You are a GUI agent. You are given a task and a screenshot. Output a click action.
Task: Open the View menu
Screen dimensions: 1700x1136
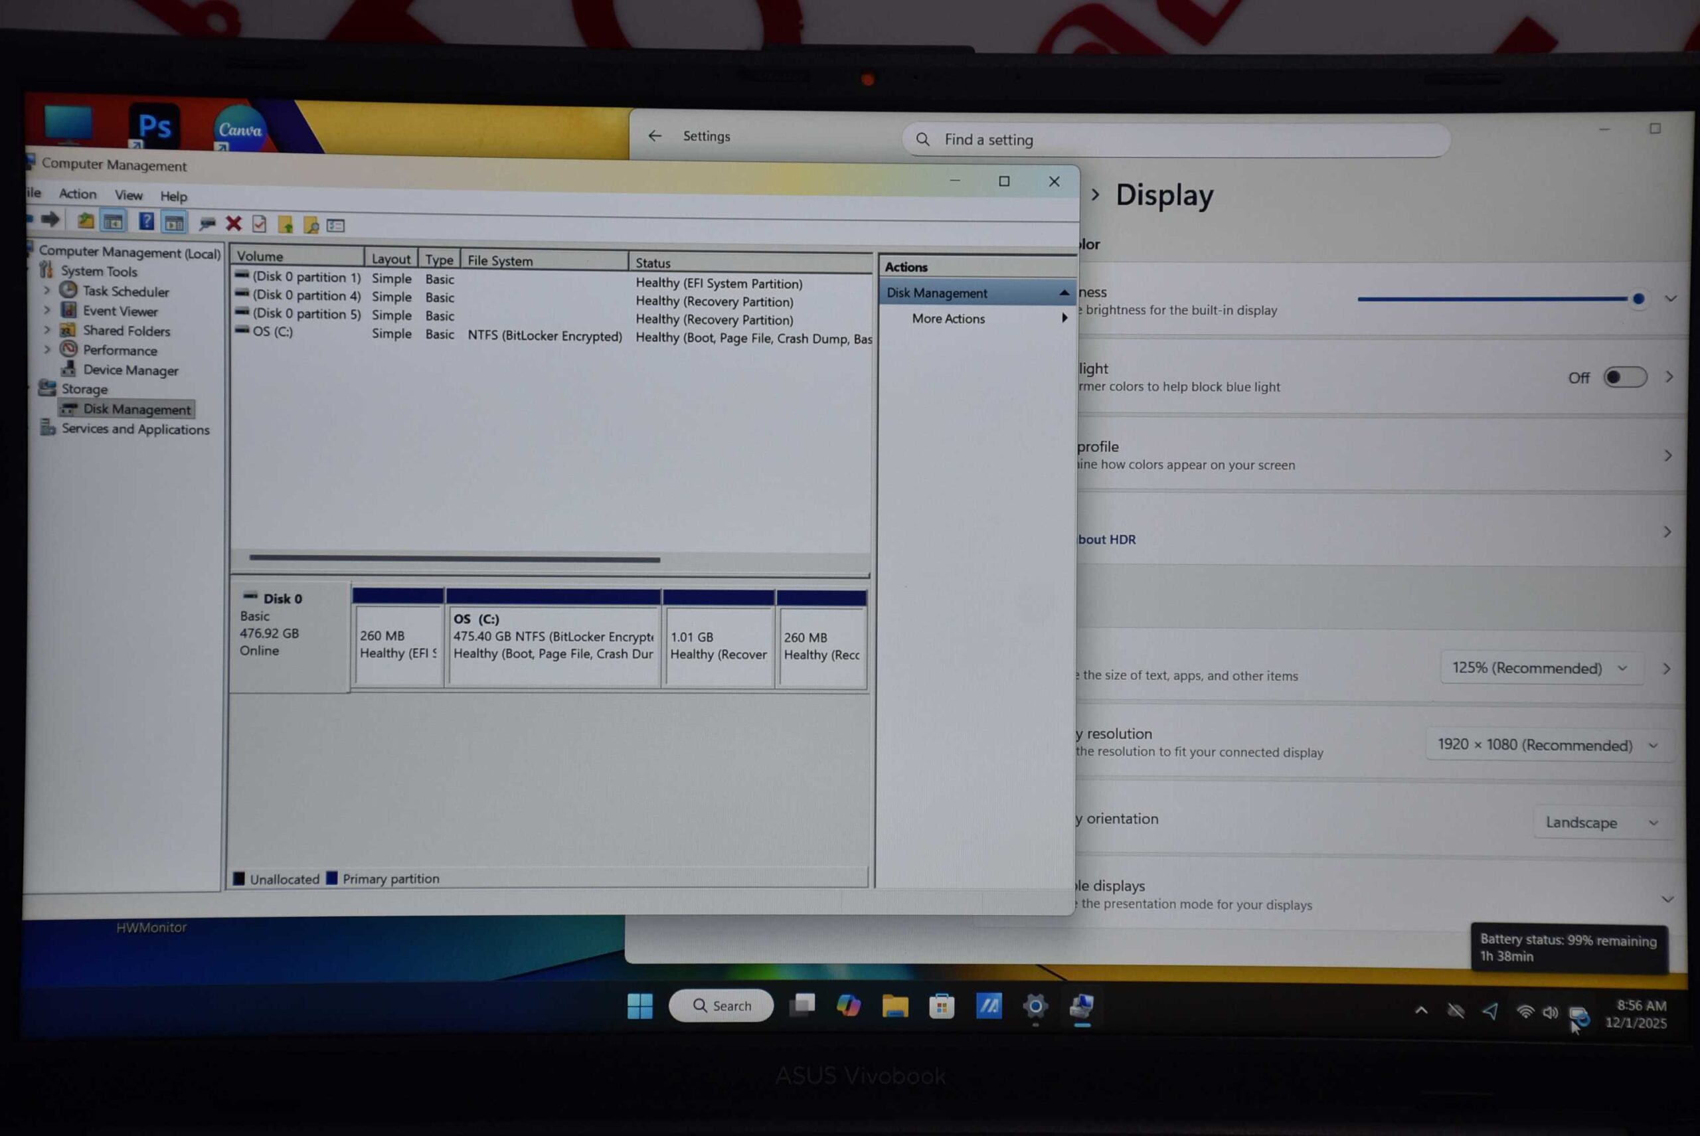128,195
